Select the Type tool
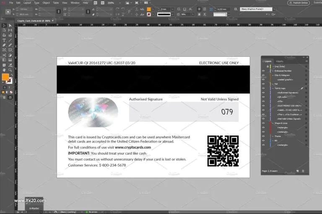 point(4,41)
